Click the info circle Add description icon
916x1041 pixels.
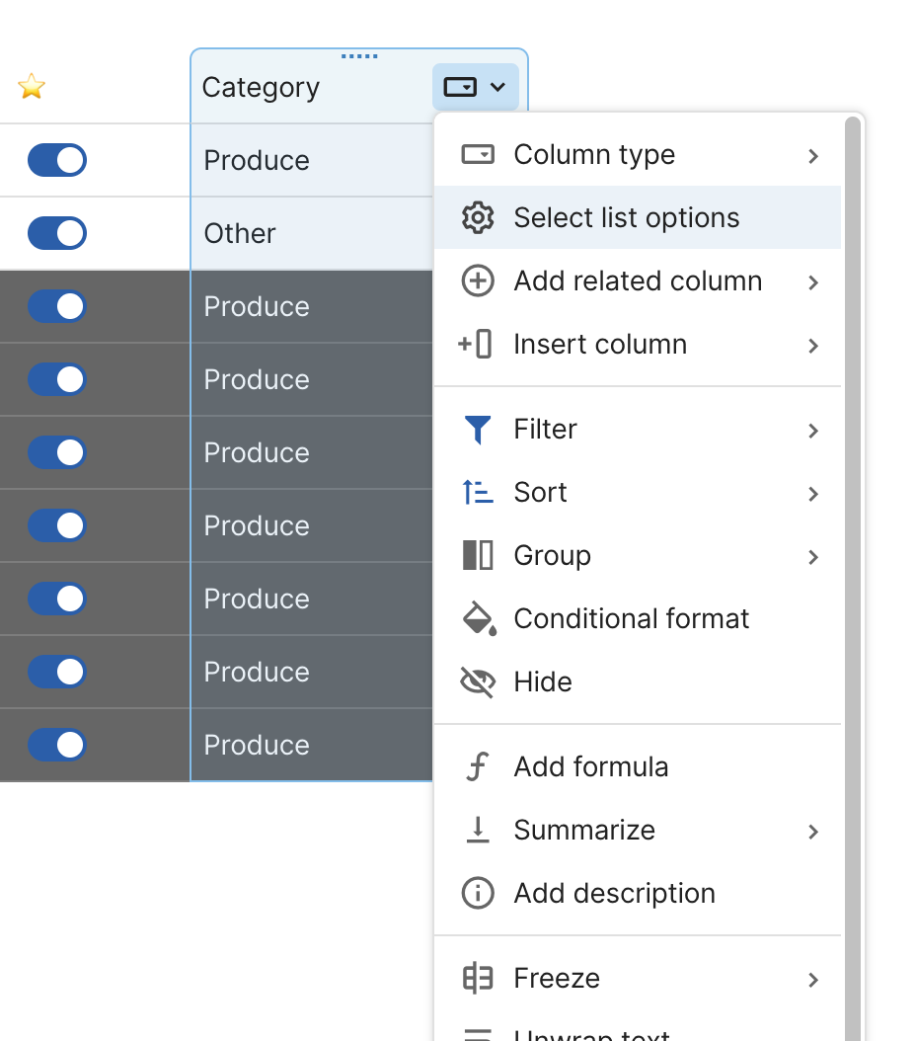coord(478,893)
